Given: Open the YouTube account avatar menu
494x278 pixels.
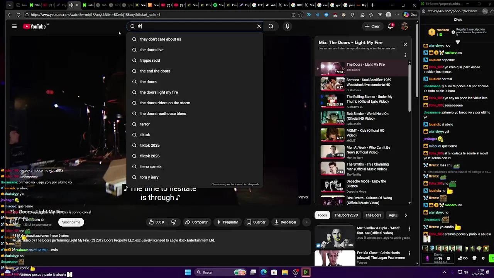Looking at the screenshot, I should point(404,26).
